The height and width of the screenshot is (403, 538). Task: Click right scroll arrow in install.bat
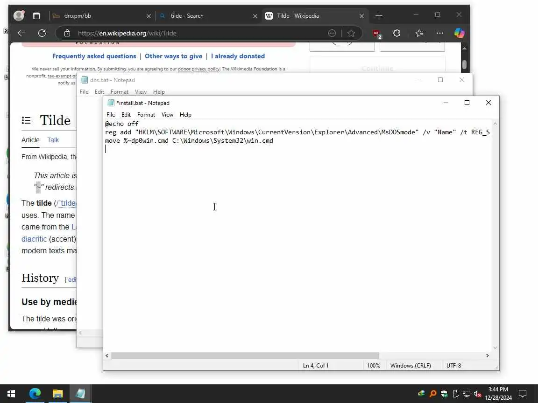pos(487,356)
